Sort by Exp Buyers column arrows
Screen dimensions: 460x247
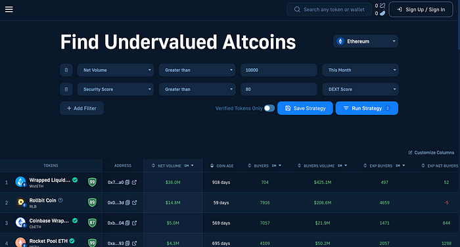[x=365, y=166]
